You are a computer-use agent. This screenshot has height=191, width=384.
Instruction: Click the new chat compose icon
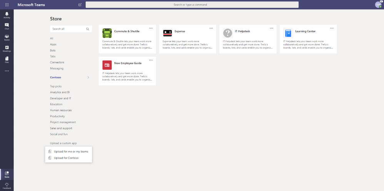point(80,5)
